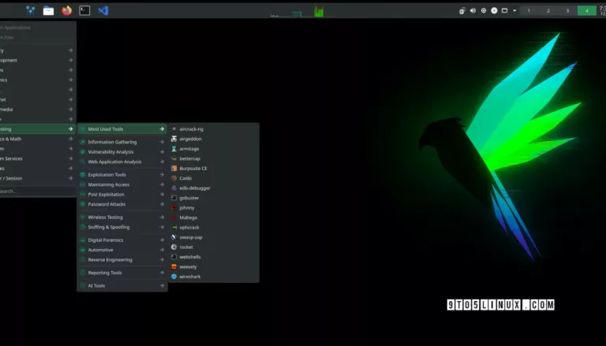Image resolution: width=606 pixels, height=346 pixels.
Task: Expand the Information Gathering submenu
Action: point(117,142)
